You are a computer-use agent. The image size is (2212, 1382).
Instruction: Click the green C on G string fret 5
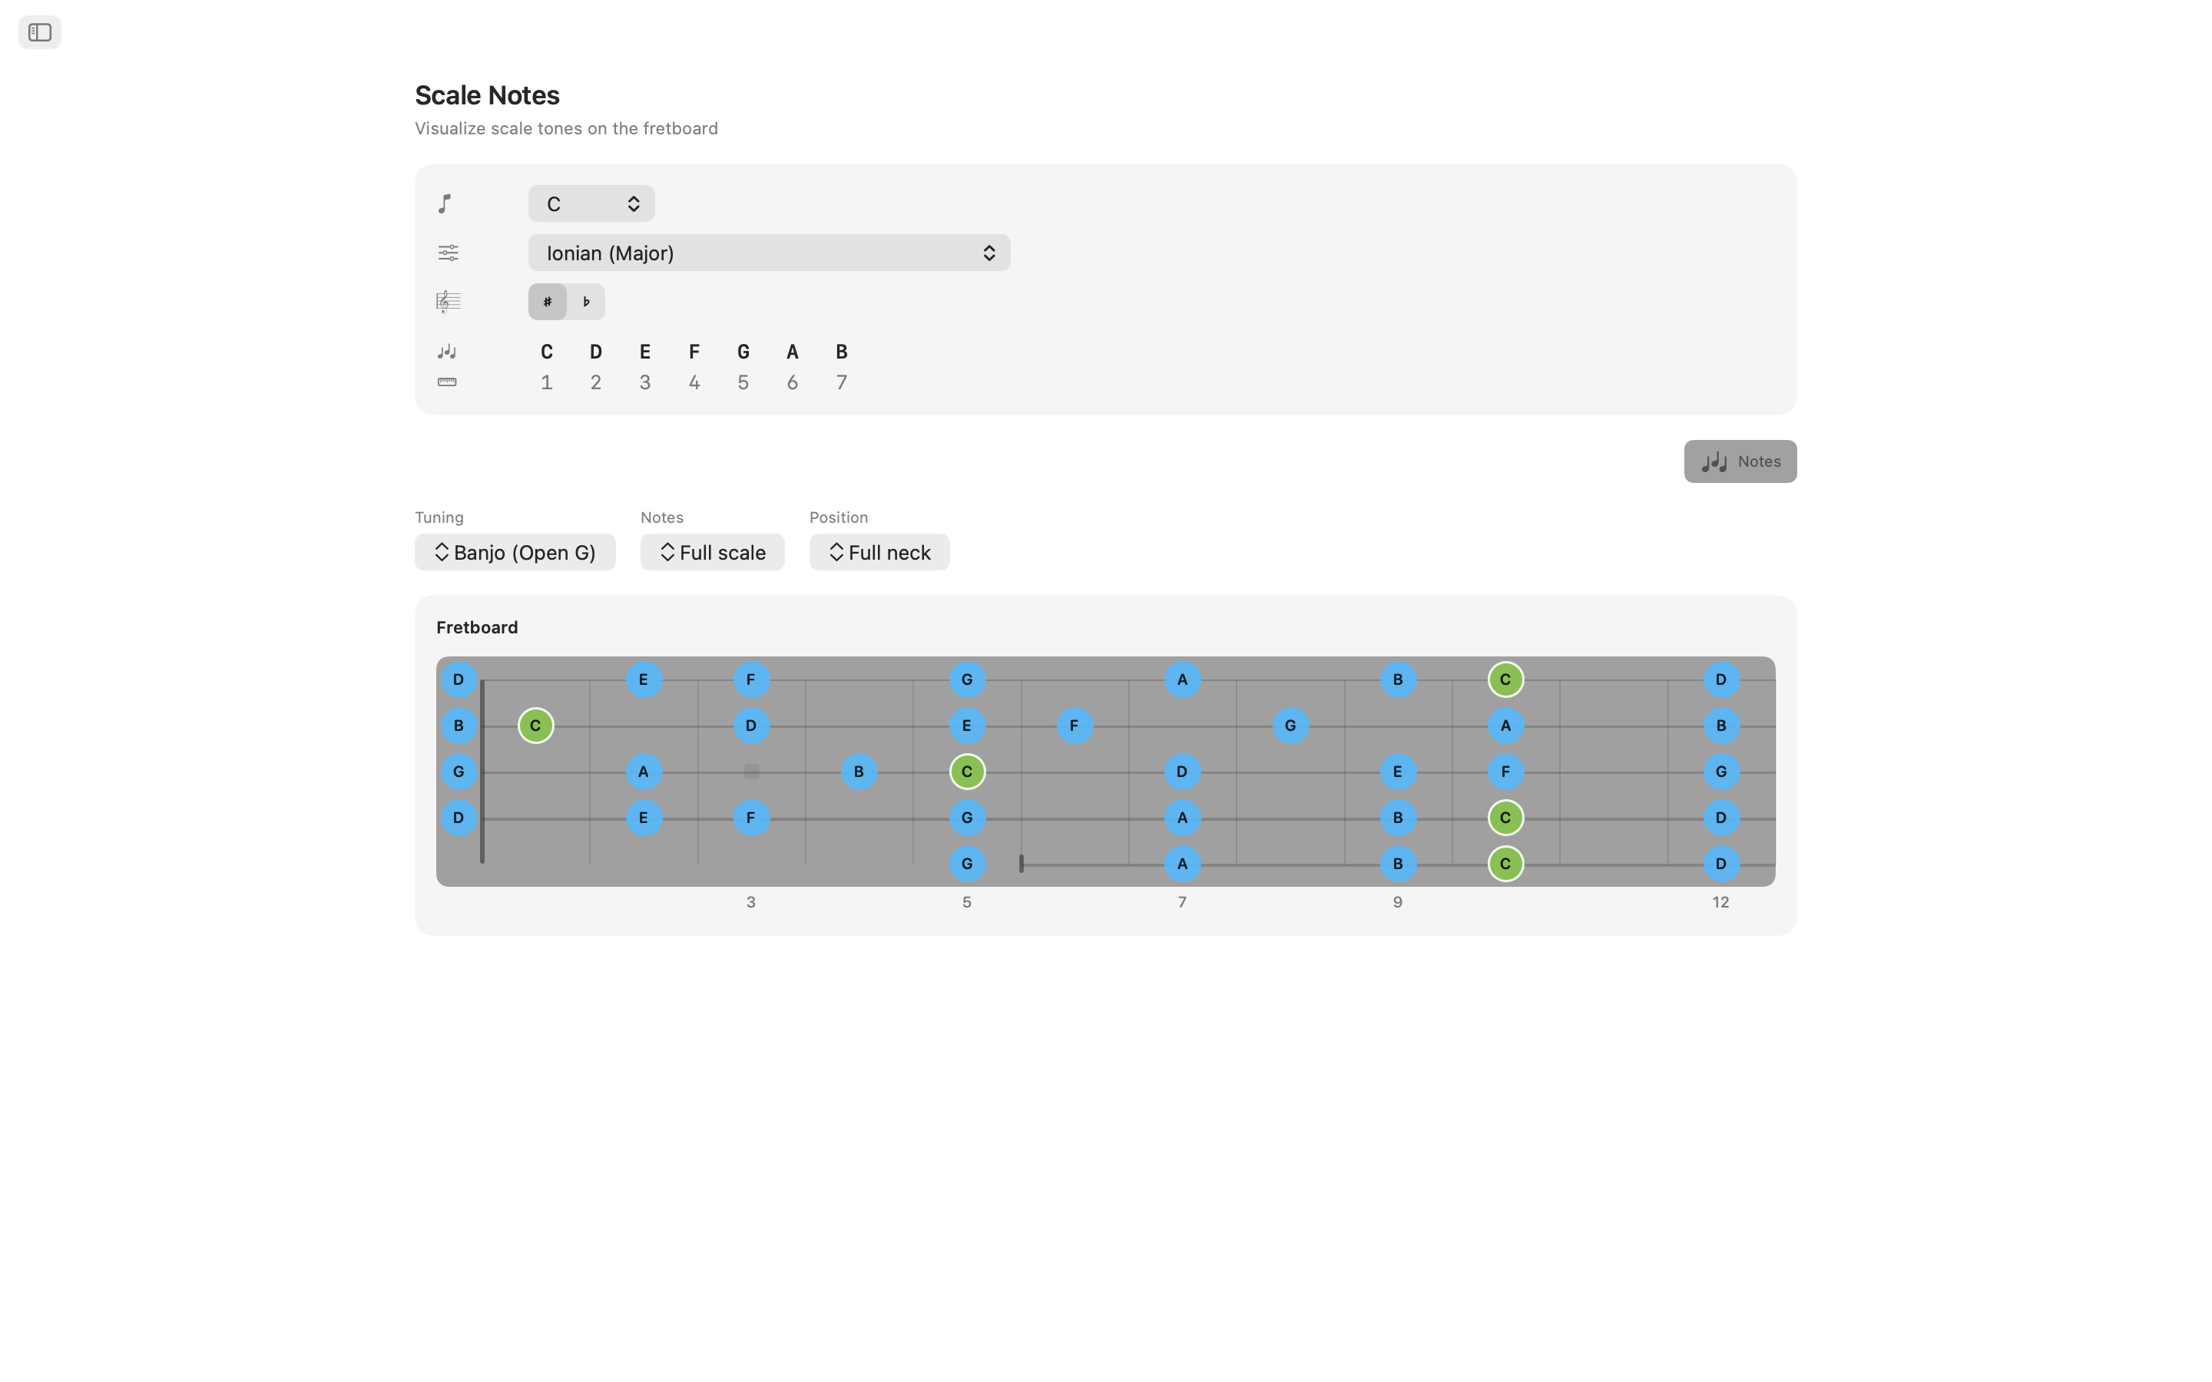(967, 772)
